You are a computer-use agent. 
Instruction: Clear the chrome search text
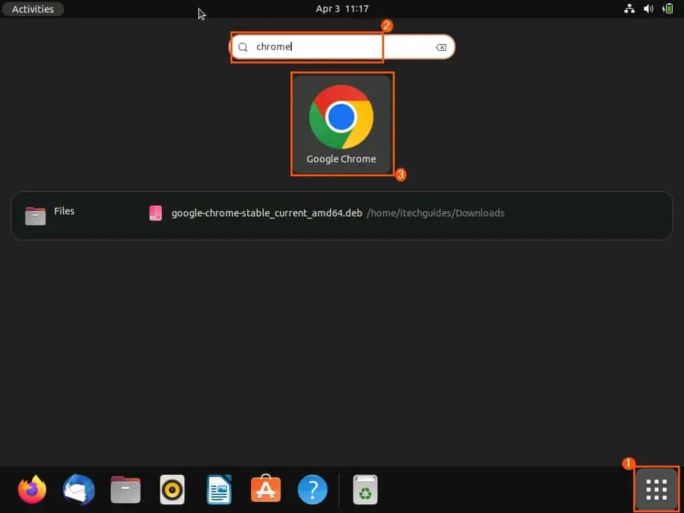click(x=441, y=47)
